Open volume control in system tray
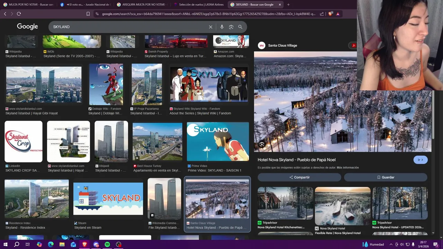The height and width of the screenshot is (249, 443). 402,245
